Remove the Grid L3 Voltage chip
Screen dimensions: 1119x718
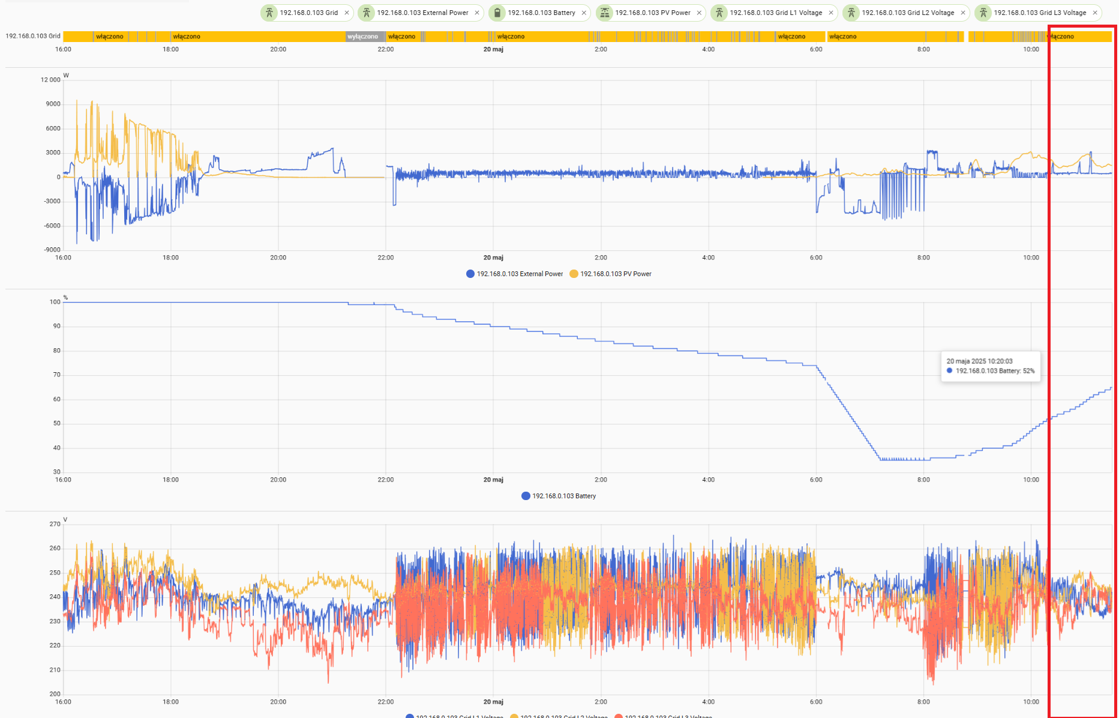(x=1095, y=13)
